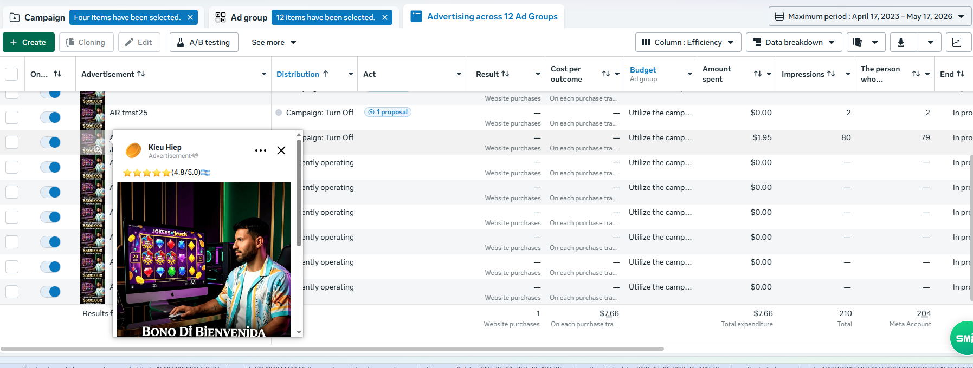Open the three-dots menu in ad preview
This screenshot has width=973, height=368.
click(261, 150)
